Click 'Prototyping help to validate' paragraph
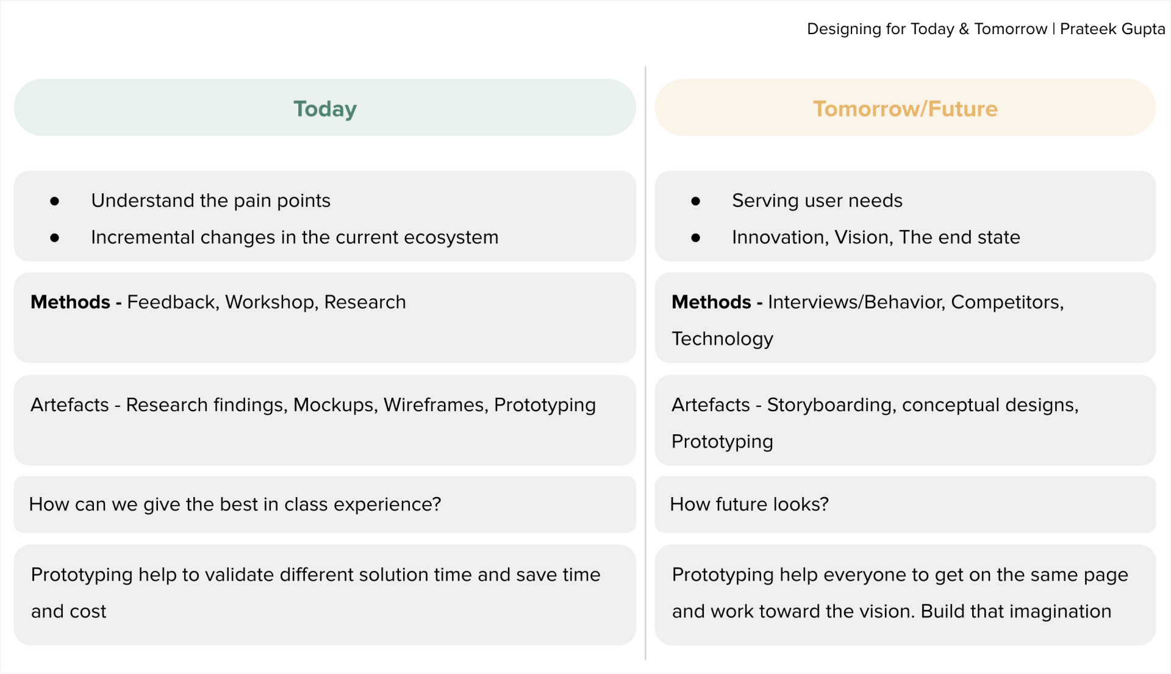The width and height of the screenshot is (1171, 674). pyautogui.click(x=315, y=575)
